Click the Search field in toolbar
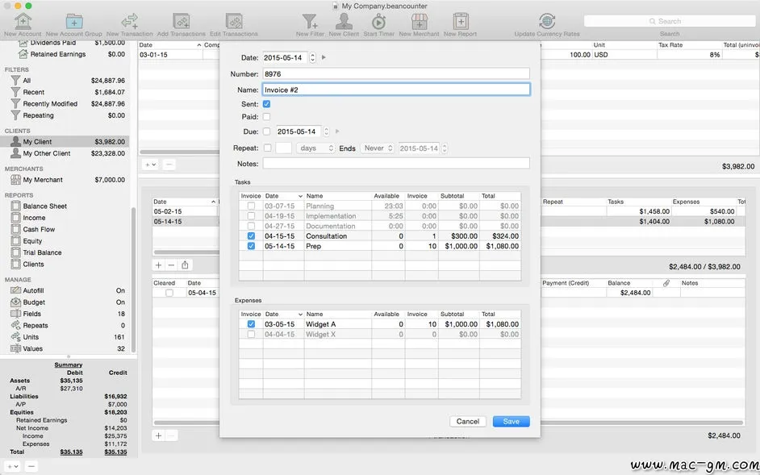Screen dimensions: 760x475 (x=670, y=21)
